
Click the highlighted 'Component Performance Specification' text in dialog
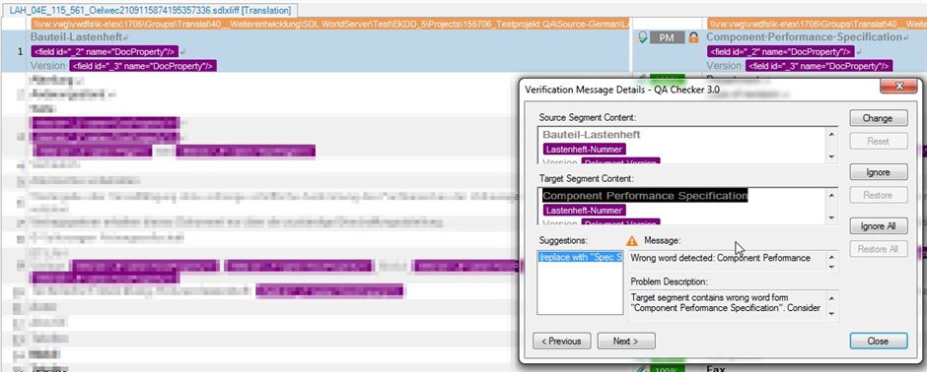[645, 196]
